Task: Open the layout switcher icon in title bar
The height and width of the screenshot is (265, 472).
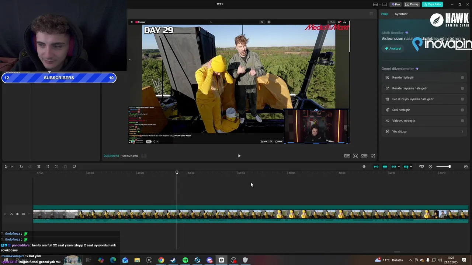Action: click(x=375, y=4)
